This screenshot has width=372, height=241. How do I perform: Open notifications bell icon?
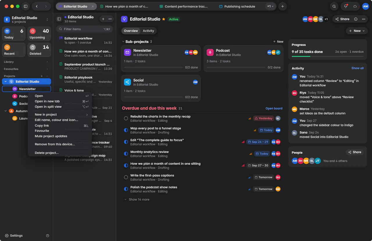(346, 6)
